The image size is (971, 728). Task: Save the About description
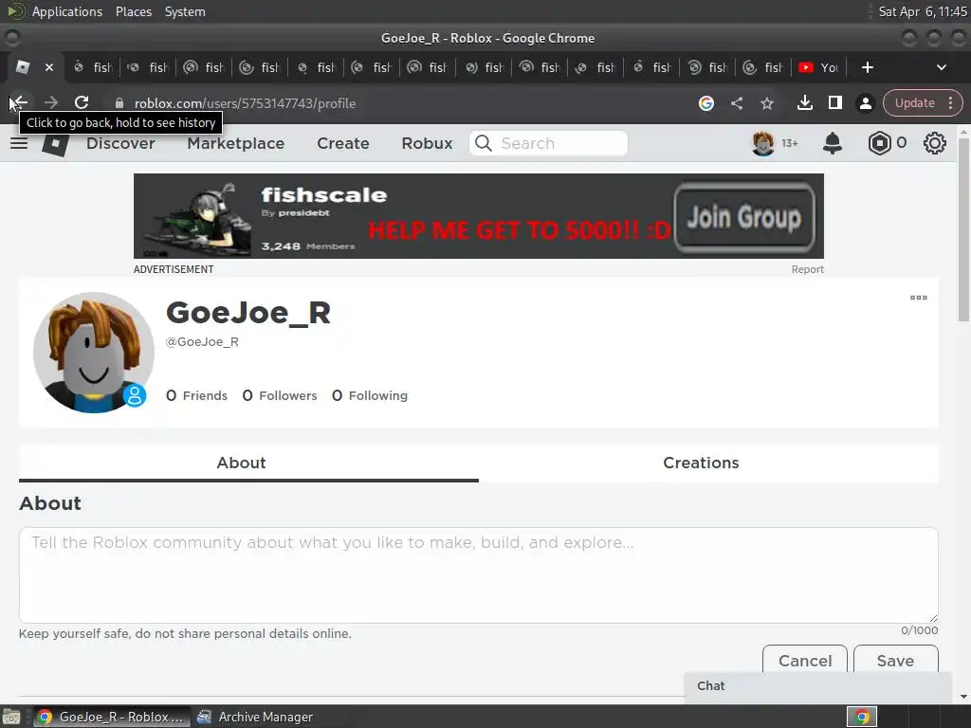(895, 661)
